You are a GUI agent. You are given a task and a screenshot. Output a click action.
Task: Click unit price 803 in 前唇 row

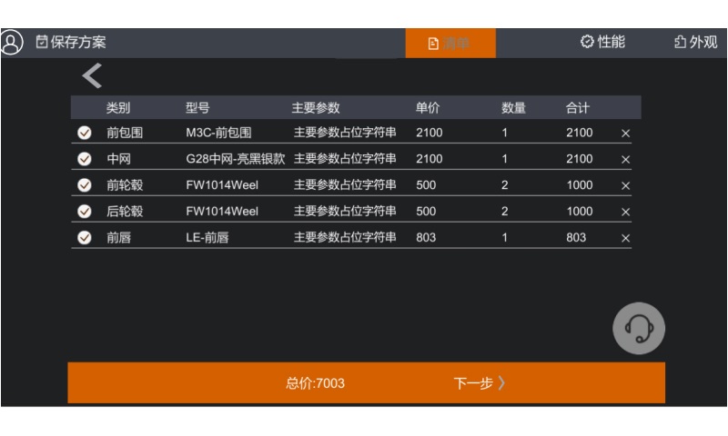tap(426, 238)
